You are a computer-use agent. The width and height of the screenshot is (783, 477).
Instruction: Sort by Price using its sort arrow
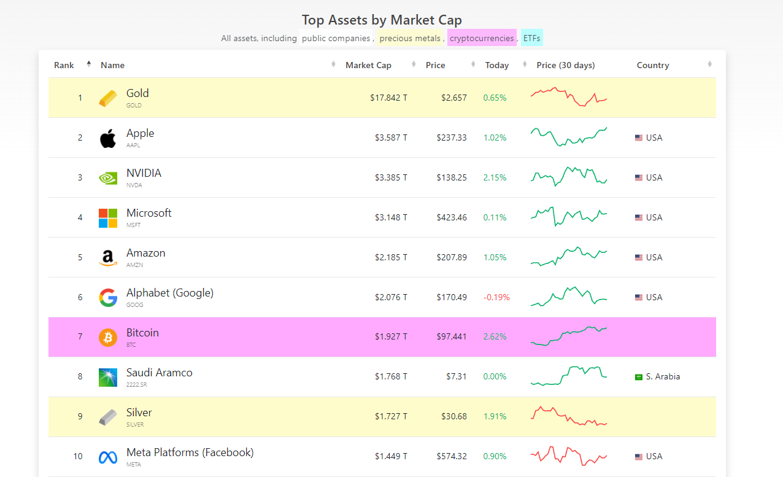point(473,64)
